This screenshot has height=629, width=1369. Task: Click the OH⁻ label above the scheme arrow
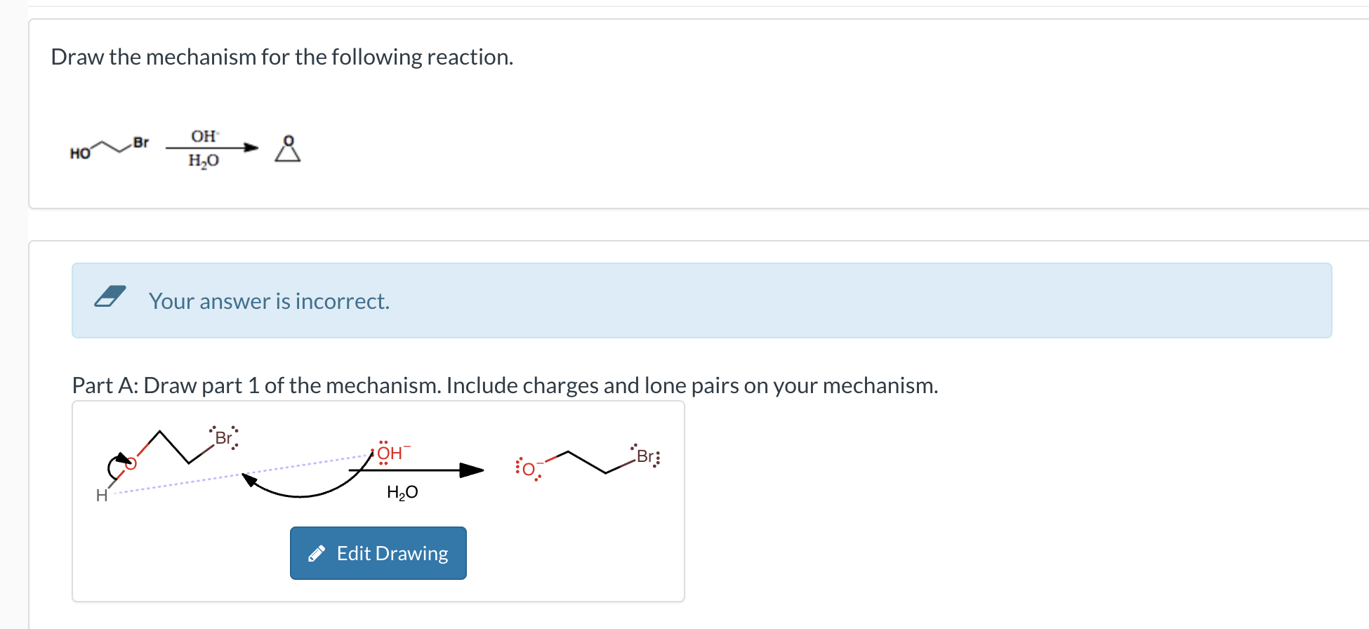(204, 136)
